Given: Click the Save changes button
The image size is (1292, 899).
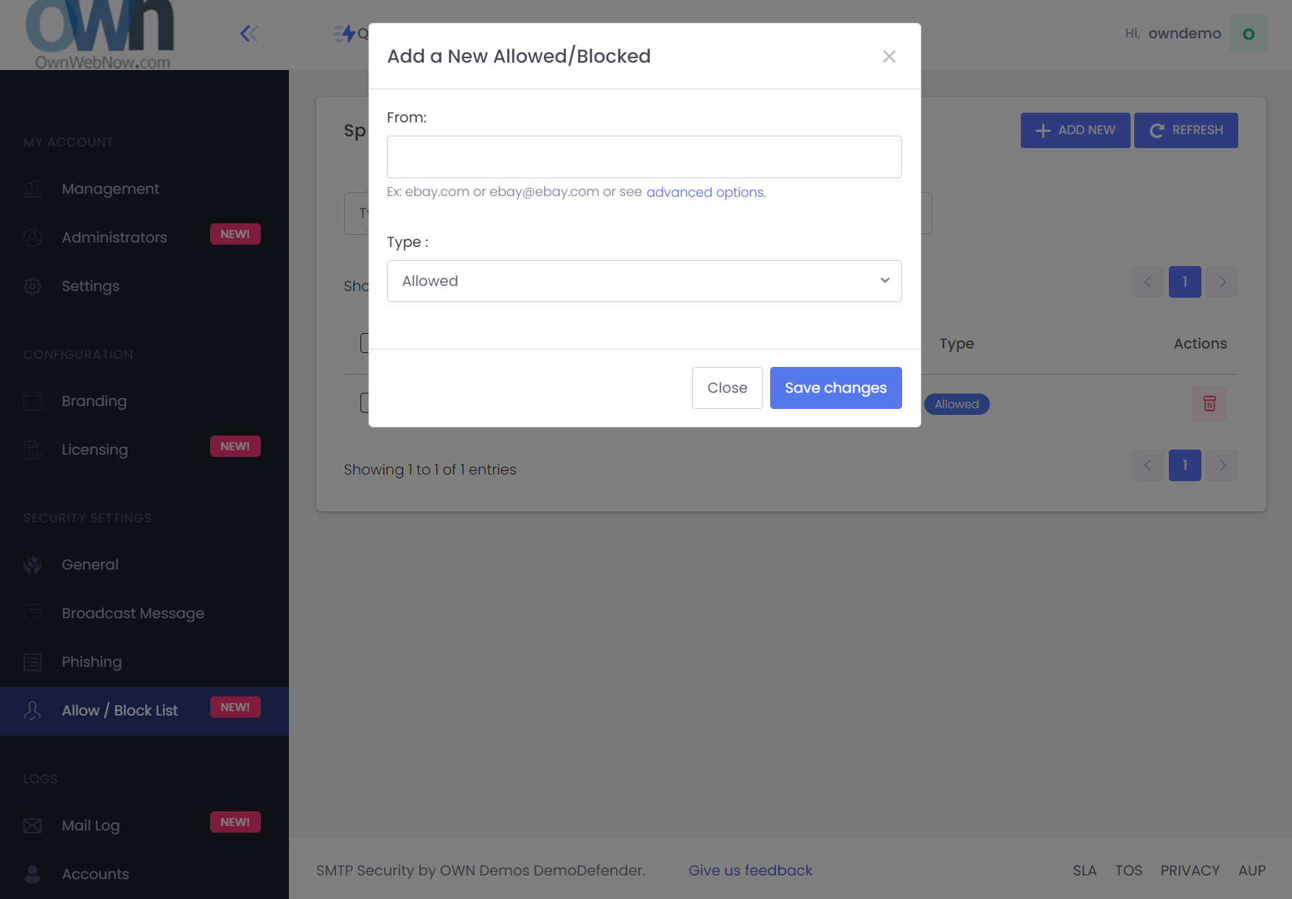Looking at the screenshot, I should (x=836, y=388).
